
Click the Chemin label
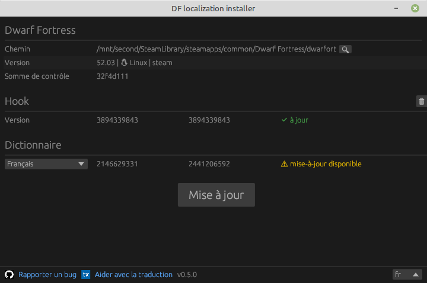click(x=17, y=49)
